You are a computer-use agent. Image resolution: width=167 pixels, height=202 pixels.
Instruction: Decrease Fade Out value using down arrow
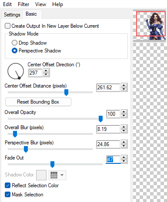tap(124, 161)
